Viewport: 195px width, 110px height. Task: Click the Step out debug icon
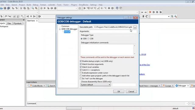point(99,8)
